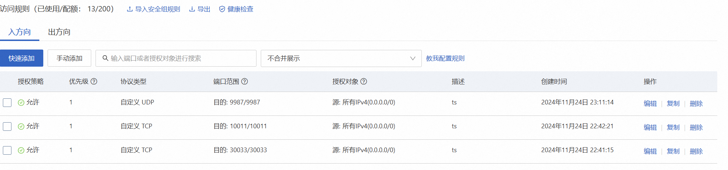
Task: Click the port range help icon
Action: [245, 81]
